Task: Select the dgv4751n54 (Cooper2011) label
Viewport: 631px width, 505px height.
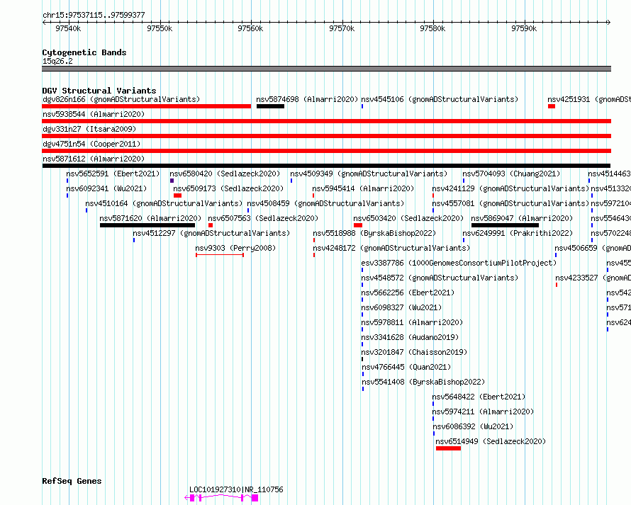Action: point(91,144)
